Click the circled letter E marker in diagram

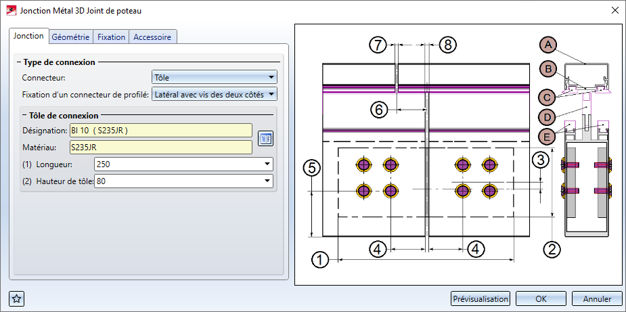tap(548, 135)
